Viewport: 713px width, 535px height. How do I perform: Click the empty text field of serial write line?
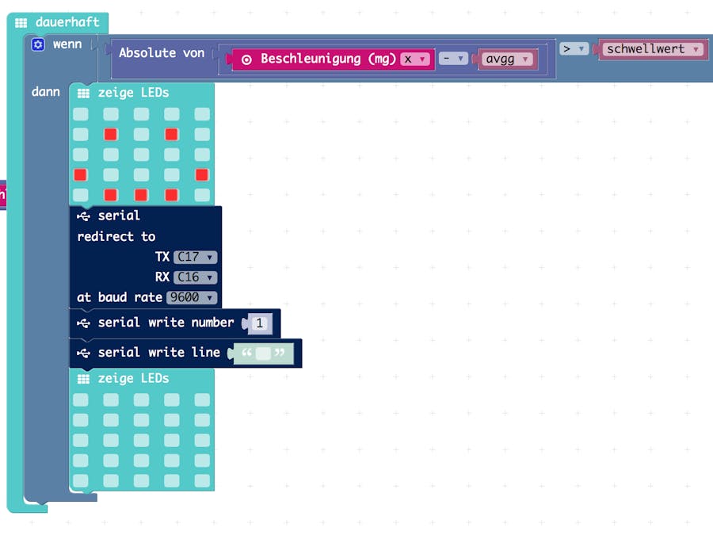pos(263,353)
